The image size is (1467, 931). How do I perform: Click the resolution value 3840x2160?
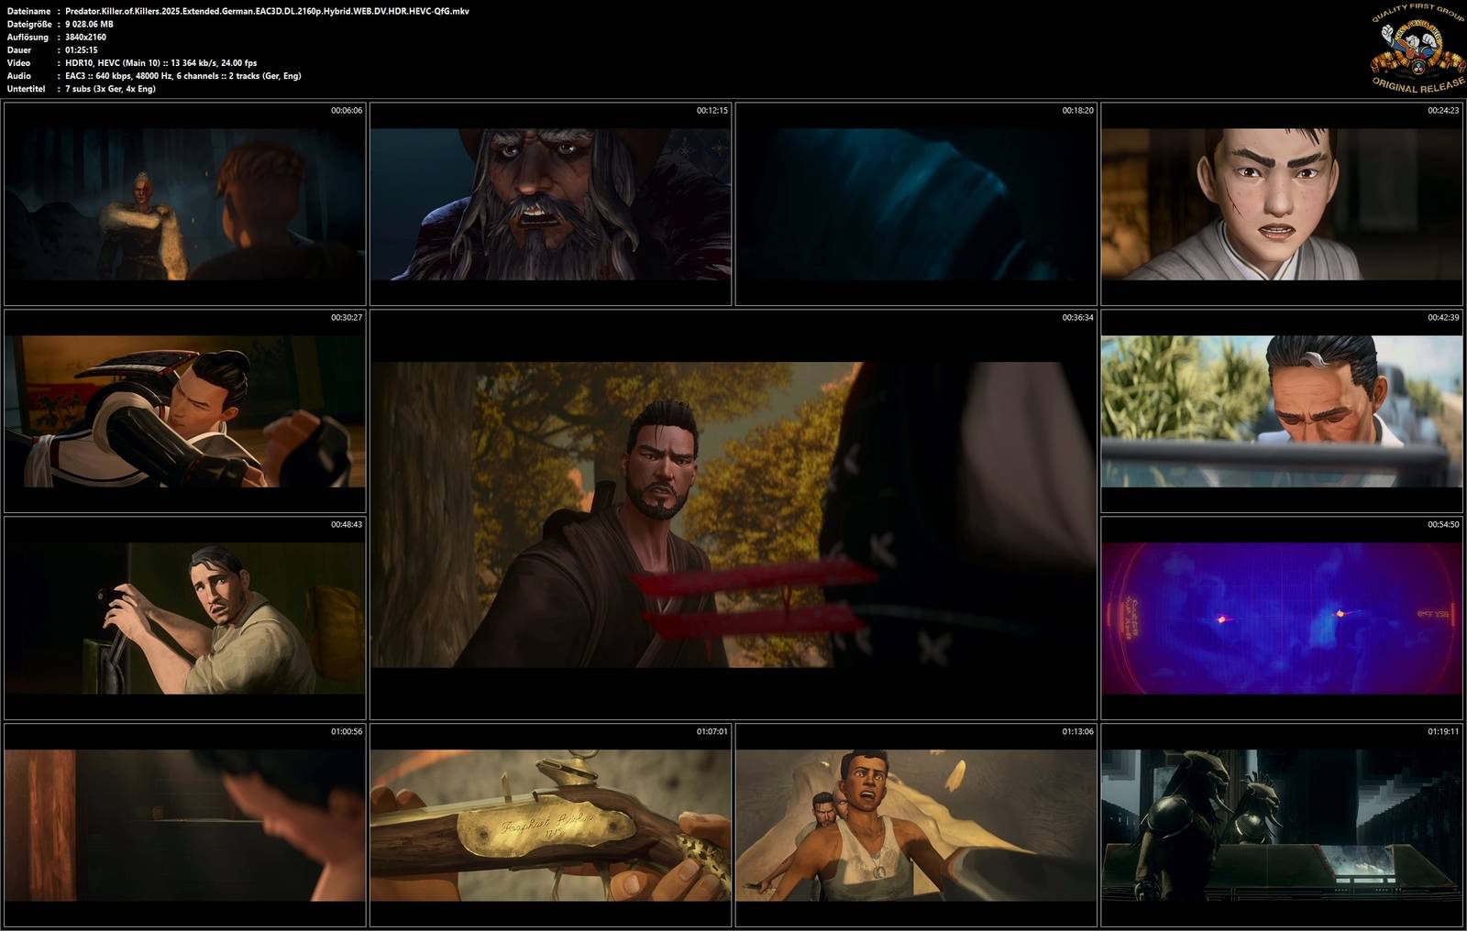[x=86, y=37]
